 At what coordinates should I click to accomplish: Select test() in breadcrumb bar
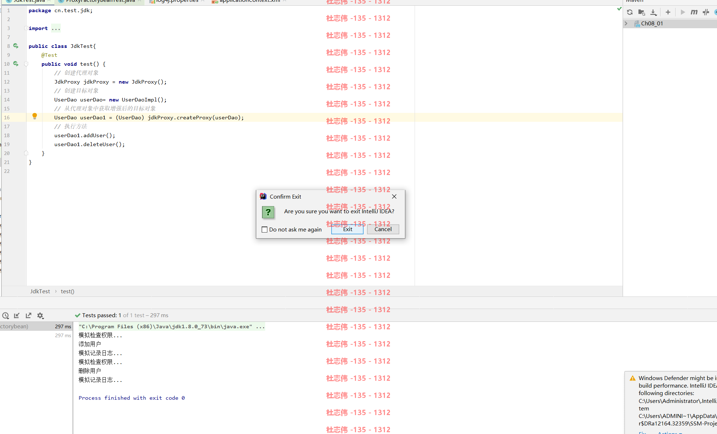coord(68,291)
